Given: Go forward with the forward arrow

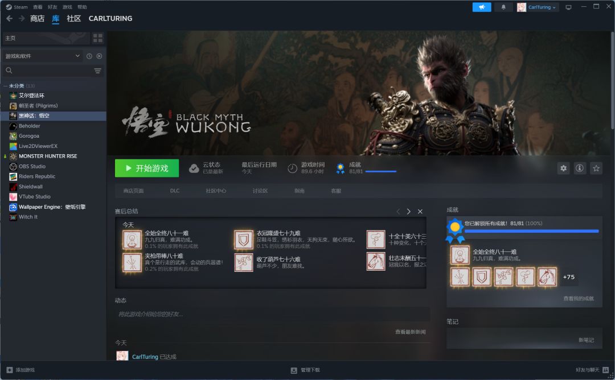Looking at the screenshot, I should pyautogui.click(x=22, y=18).
